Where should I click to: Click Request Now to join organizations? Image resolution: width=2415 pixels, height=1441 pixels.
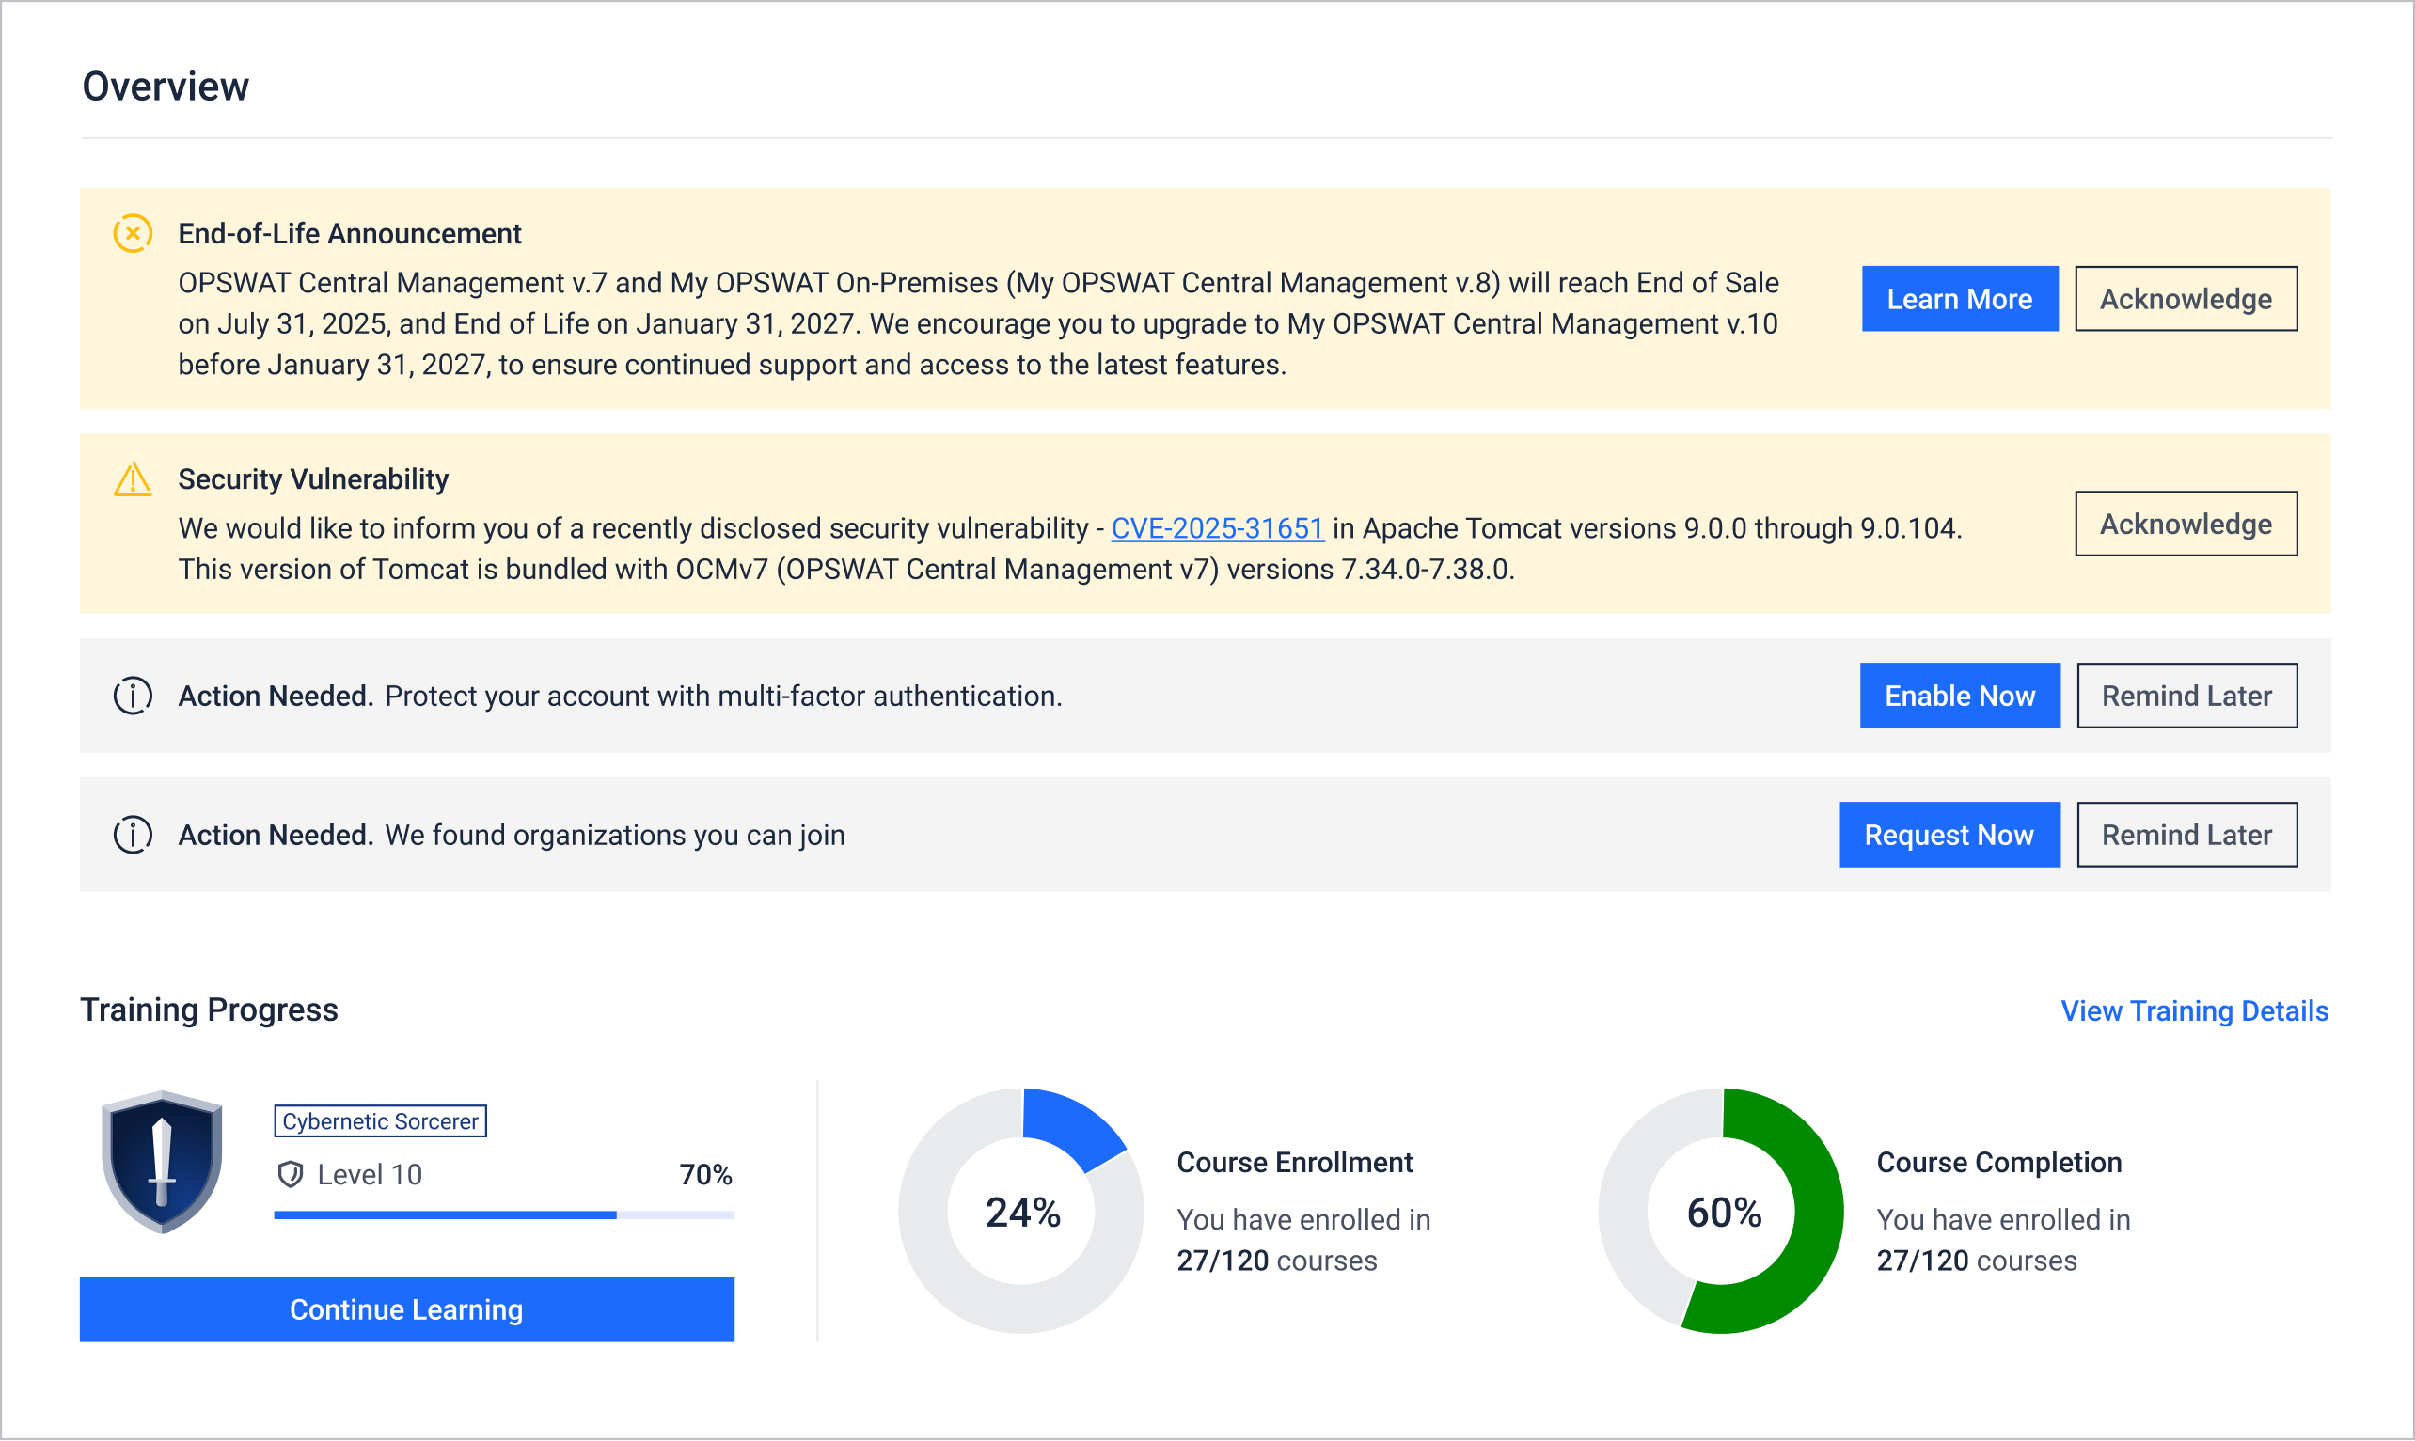point(1949,835)
